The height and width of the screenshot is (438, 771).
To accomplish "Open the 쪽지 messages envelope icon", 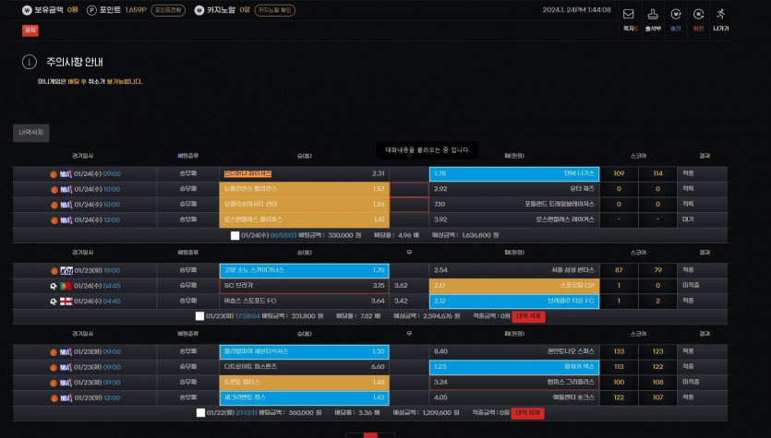I will [x=629, y=15].
